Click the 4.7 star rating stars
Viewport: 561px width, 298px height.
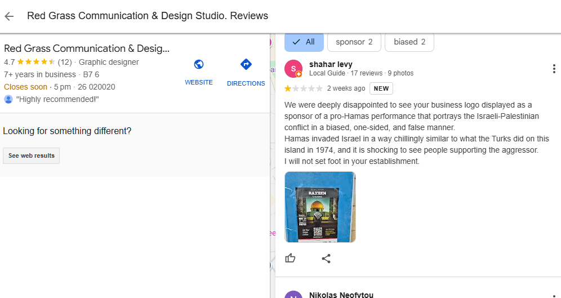[x=36, y=62]
